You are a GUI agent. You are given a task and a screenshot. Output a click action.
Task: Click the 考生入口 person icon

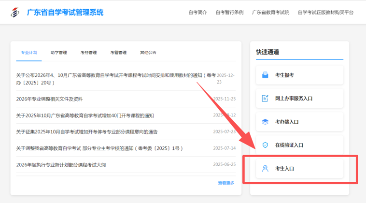click(265, 169)
